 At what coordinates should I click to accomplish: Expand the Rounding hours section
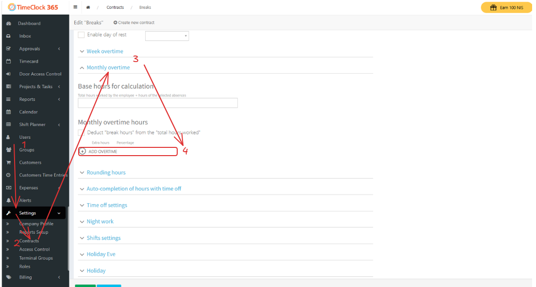(x=106, y=173)
